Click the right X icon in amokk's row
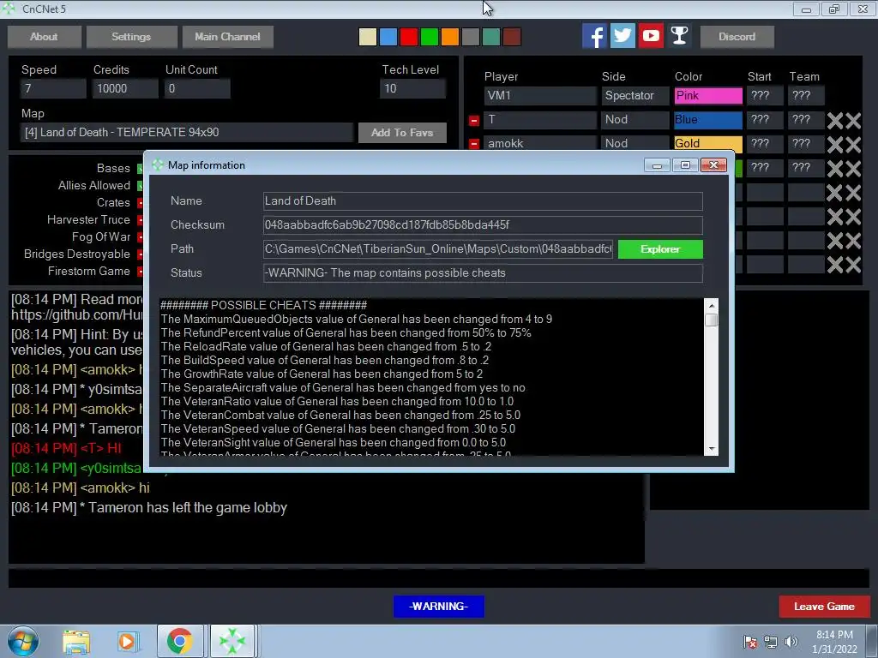 853,144
